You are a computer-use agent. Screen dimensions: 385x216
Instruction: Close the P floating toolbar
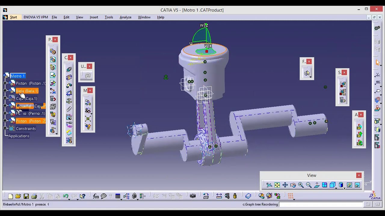point(55,40)
